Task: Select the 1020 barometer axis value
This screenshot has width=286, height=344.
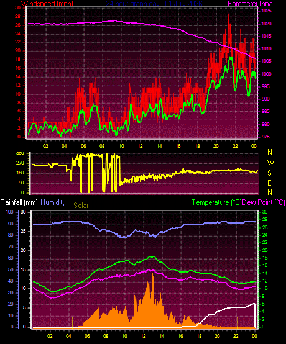Action: 266,24
